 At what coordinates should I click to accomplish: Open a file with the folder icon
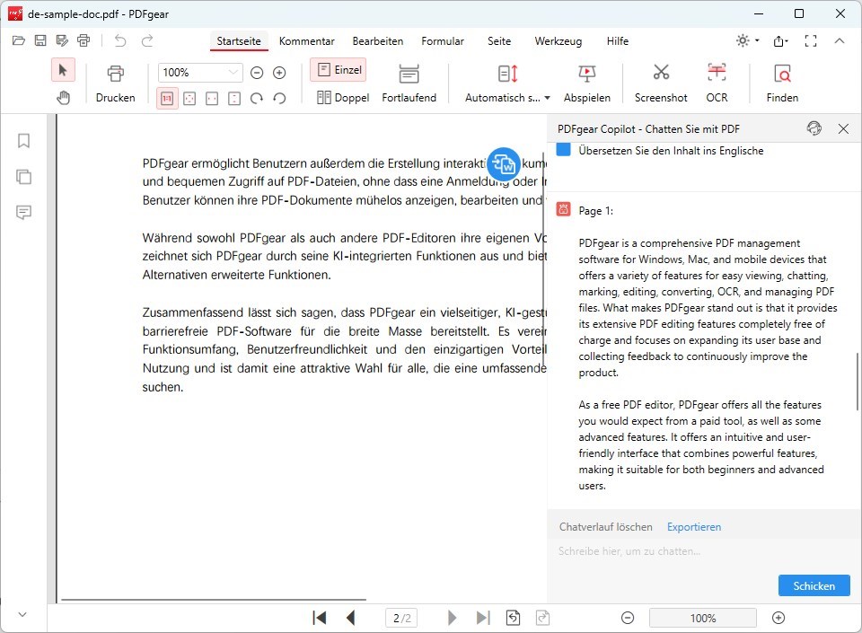tap(19, 40)
